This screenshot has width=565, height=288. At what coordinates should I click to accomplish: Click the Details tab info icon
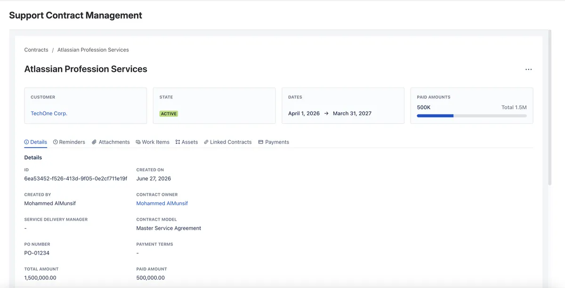point(27,142)
